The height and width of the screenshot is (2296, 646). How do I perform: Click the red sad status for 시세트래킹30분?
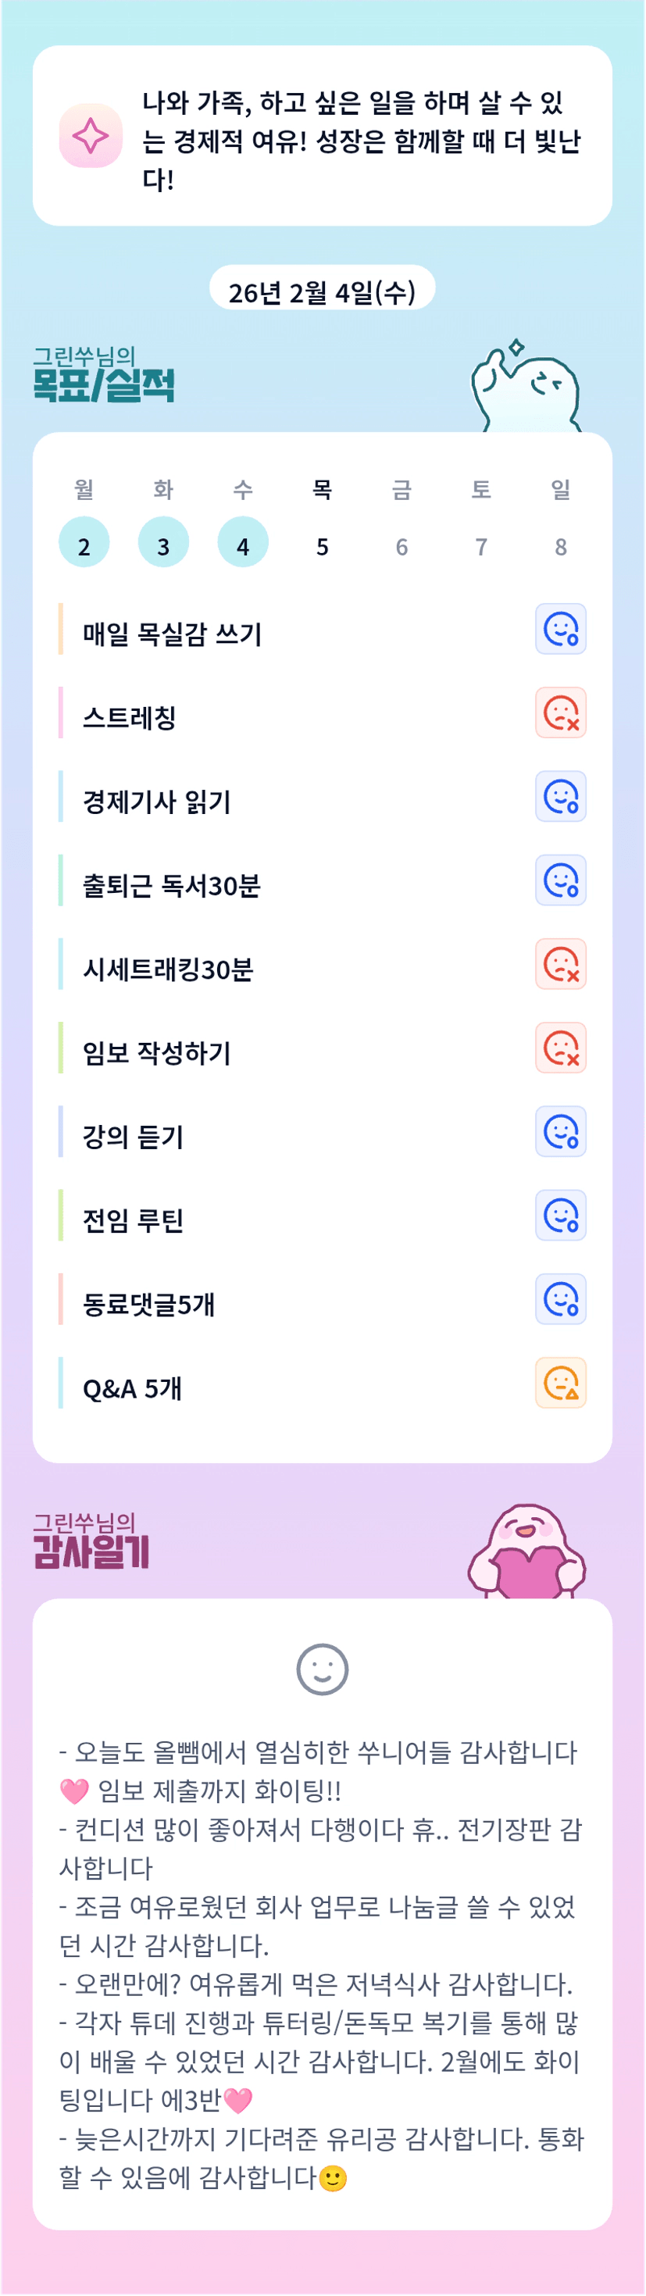560,964
